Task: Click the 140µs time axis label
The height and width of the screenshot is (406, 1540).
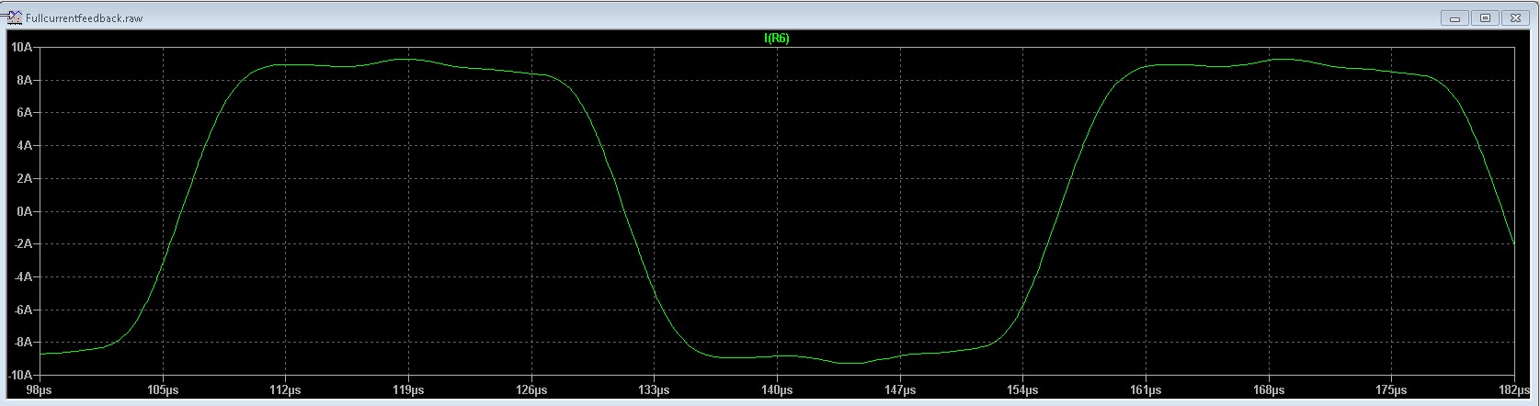Action: click(x=777, y=390)
